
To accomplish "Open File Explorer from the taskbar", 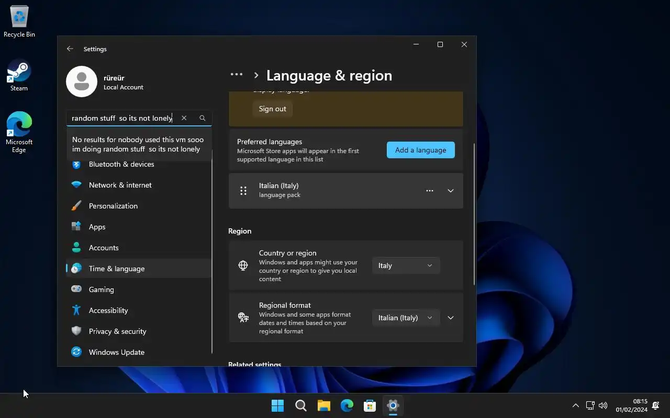I will 324,405.
